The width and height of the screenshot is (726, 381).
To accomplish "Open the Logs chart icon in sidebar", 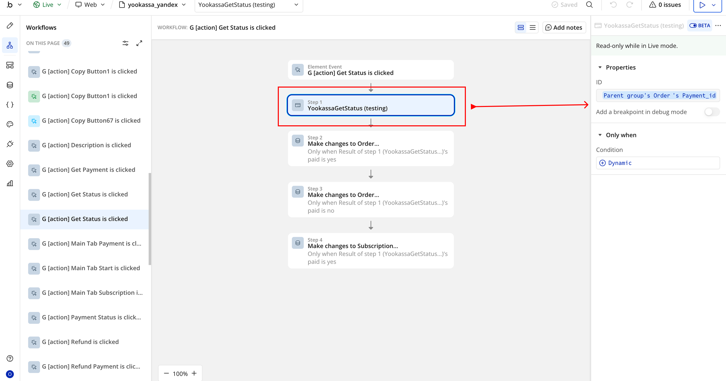I will 10,183.
